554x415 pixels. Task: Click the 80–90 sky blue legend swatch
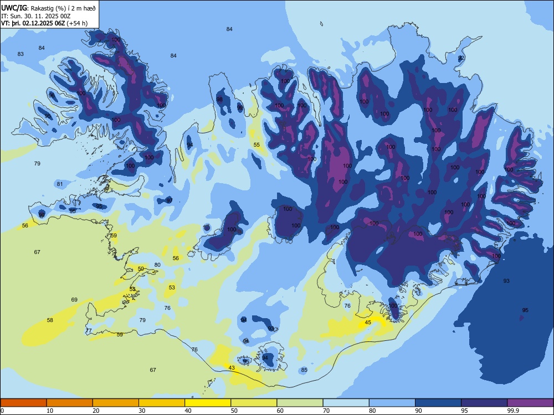pyautogui.click(x=392, y=403)
